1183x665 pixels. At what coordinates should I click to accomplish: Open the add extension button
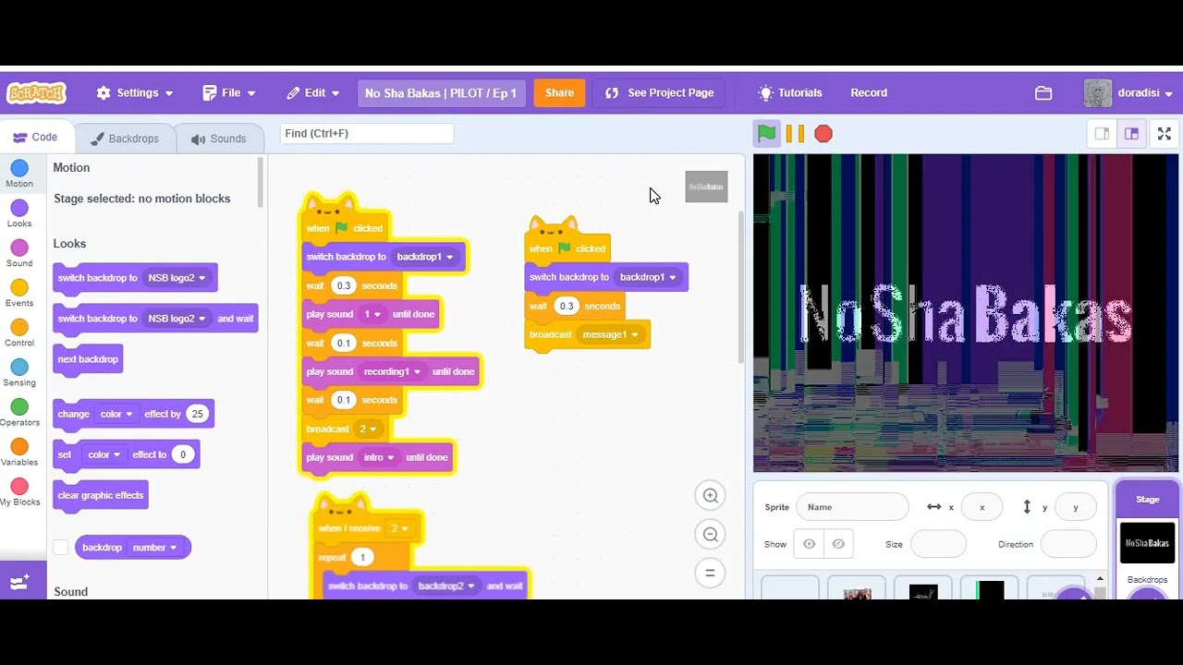(20, 582)
